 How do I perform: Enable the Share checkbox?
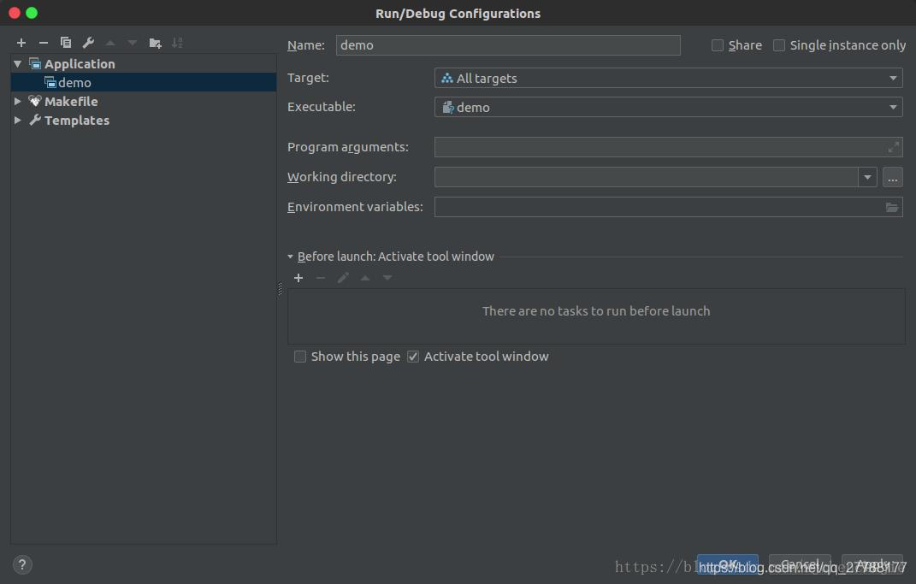tap(718, 45)
